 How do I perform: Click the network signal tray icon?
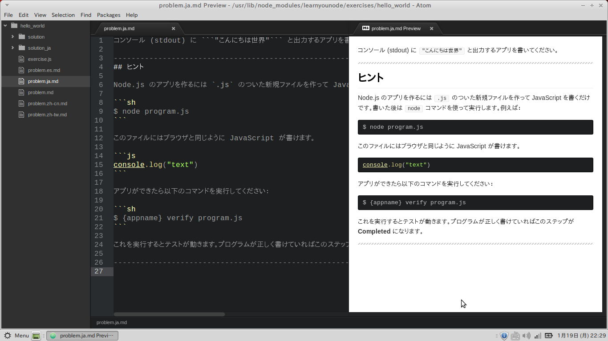pos(538,336)
